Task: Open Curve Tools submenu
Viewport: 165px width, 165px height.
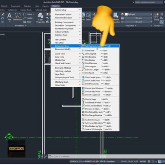Action: coord(66,54)
